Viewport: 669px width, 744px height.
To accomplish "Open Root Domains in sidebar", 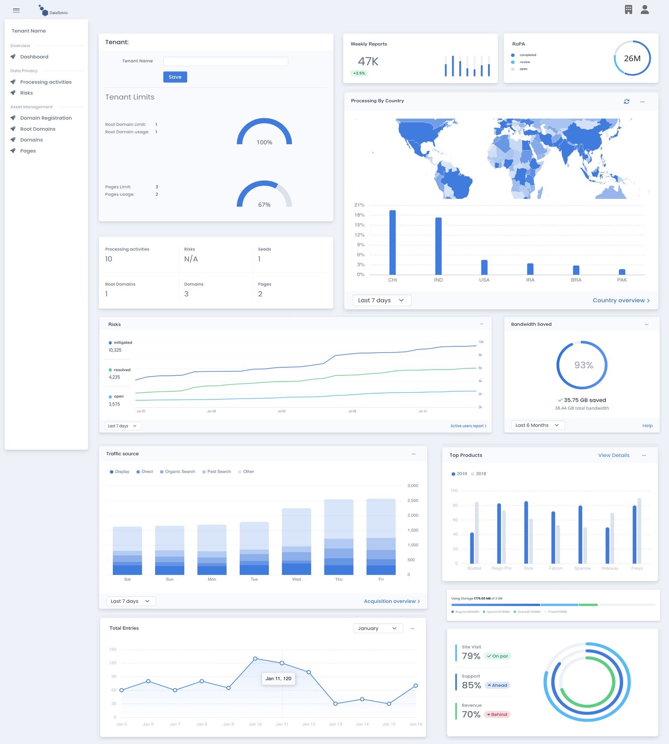I will [38, 129].
